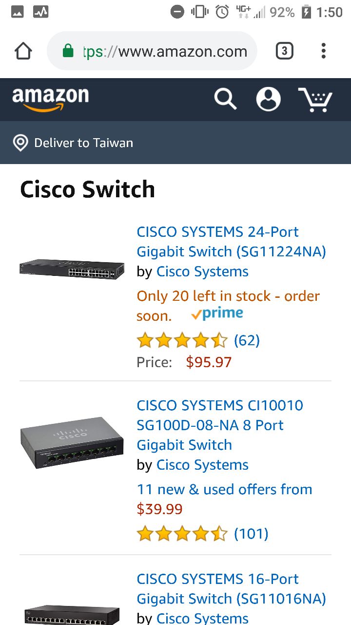Screen dimensions: 351x625
Task: Open CISCO SYSTEMS 24-Port Gigabit Switch listing
Action: (231, 242)
